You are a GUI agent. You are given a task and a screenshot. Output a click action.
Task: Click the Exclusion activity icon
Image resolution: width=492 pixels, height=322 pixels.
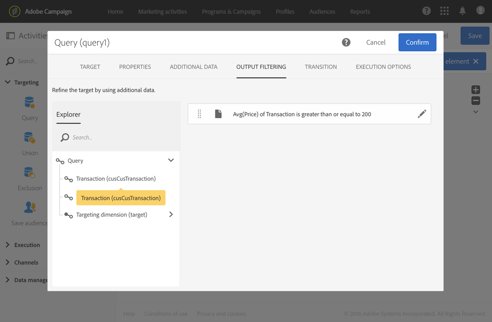tap(29, 173)
